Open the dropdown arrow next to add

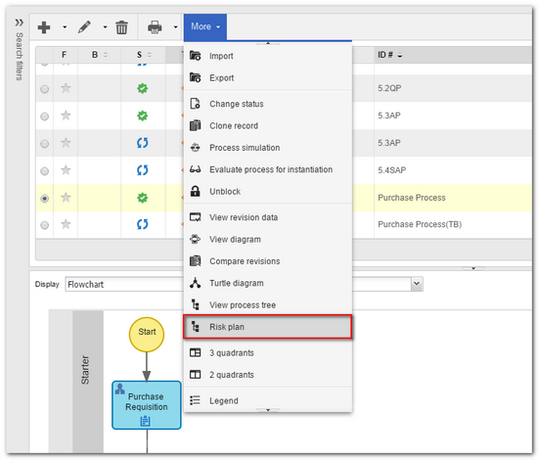pyautogui.click(x=65, y=27)
